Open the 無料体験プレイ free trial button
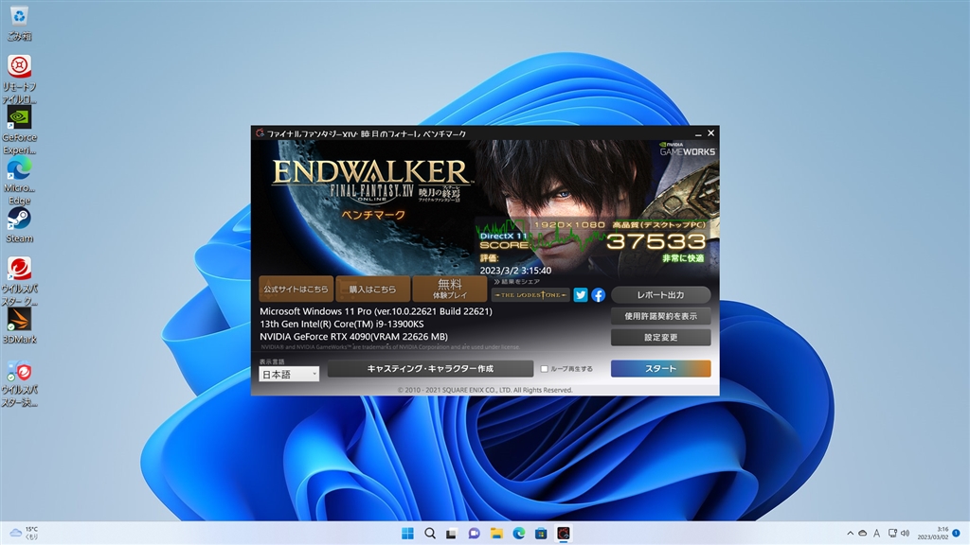 (x=450, y=289)
